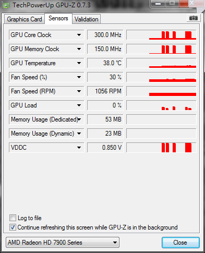The width and height of the screenshot is (205, 253).
Task: Uncheck Continue refreshing in background
Action: tap(13, 227)
